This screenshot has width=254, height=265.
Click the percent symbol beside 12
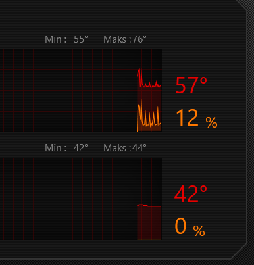(211, 122)
